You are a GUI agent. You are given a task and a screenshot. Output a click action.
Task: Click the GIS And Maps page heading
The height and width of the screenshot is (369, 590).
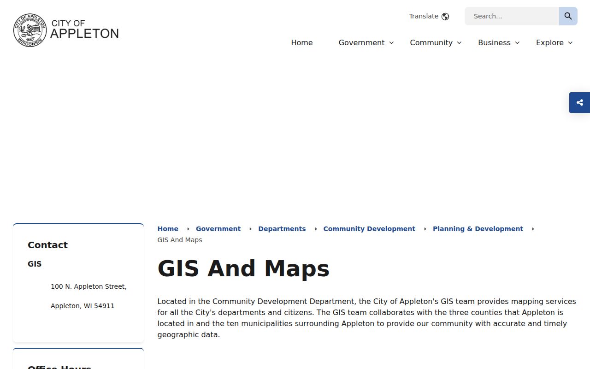[243, 268]
